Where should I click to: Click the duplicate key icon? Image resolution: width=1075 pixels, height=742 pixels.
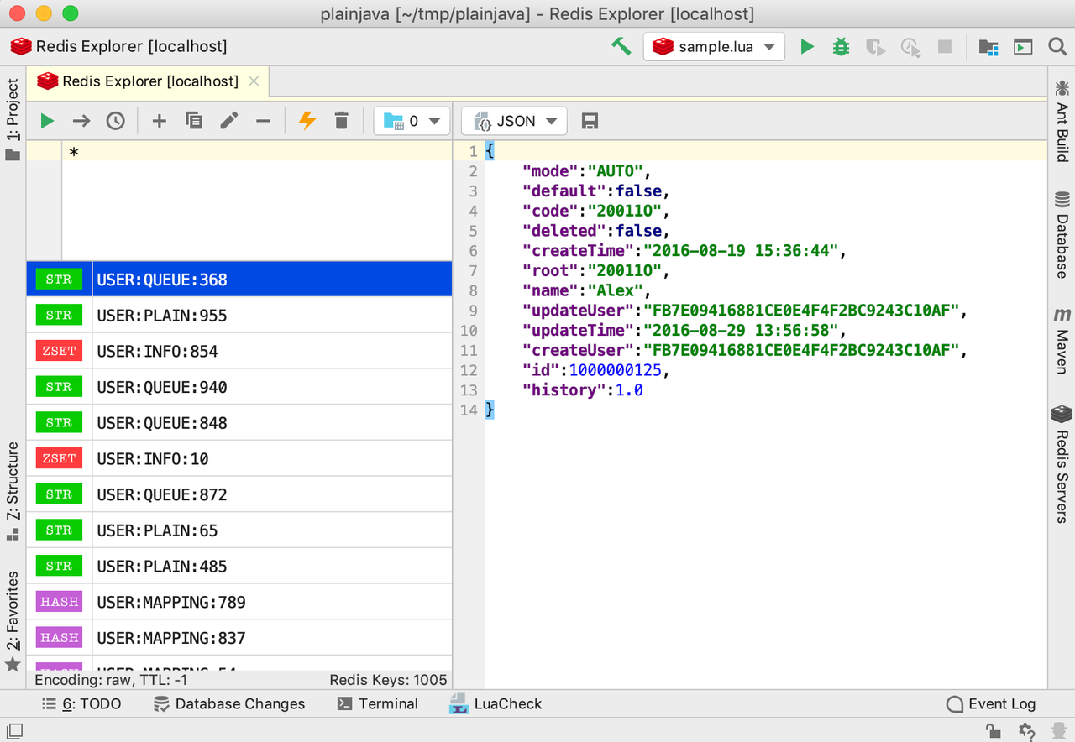(194, 121)
